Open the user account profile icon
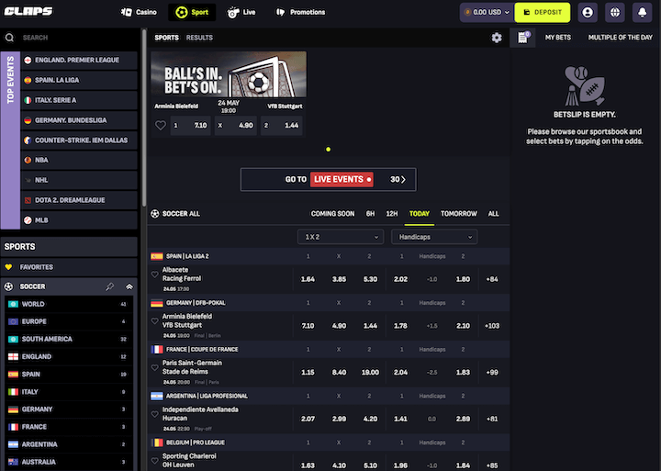The image size is (661, 471). tap(588, 12)
